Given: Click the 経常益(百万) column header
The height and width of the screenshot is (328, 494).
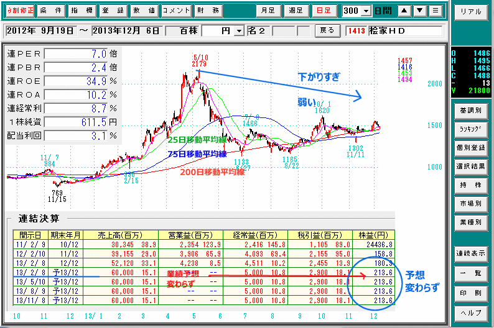Looking at the screenshot, I should coord(255,235).
